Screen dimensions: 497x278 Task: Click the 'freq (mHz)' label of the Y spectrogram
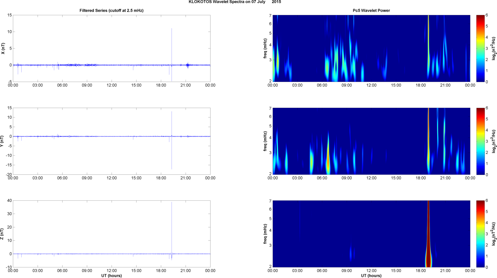[x=265, y=141]
